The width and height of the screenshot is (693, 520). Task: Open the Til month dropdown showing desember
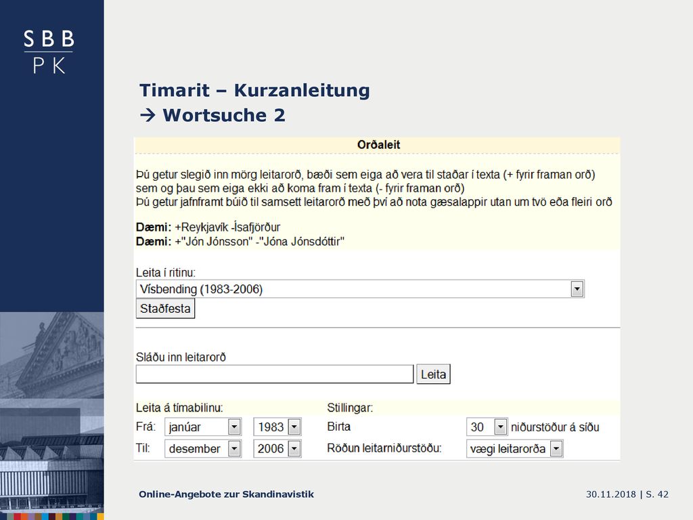203,448
